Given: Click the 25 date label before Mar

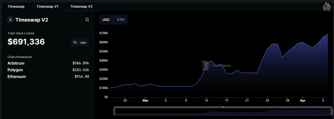Looking at the screenshot, I should [x=125, y=100].
